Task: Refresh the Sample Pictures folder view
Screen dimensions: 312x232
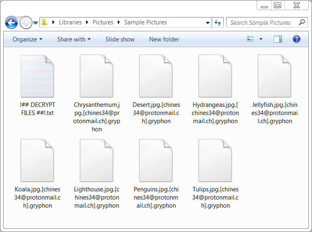Action: (x=218, y=22)
